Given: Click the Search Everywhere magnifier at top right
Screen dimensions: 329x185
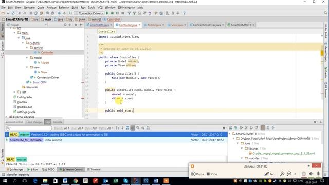Looking at the screenshot, I should click(x=325, y=13).
